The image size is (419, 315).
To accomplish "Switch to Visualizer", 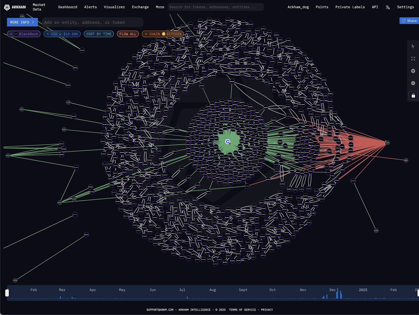I will pos(114,7).
